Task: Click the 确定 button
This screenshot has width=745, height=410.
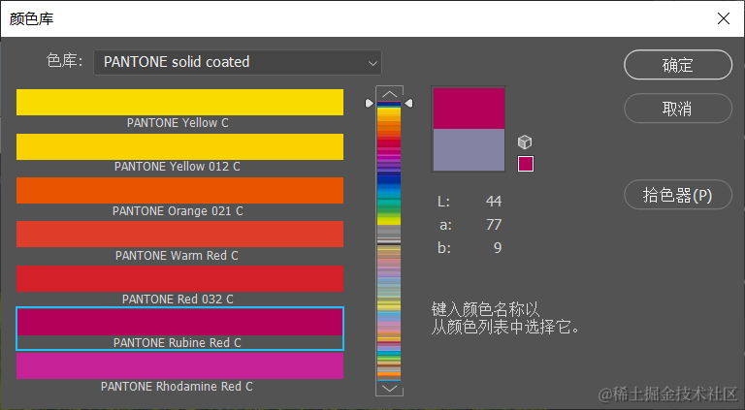Action: [x=678, y=65]
